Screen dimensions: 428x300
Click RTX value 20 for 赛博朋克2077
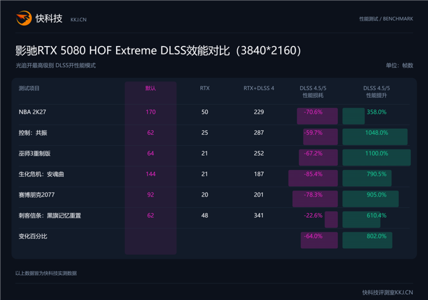[x=205, y=195]
